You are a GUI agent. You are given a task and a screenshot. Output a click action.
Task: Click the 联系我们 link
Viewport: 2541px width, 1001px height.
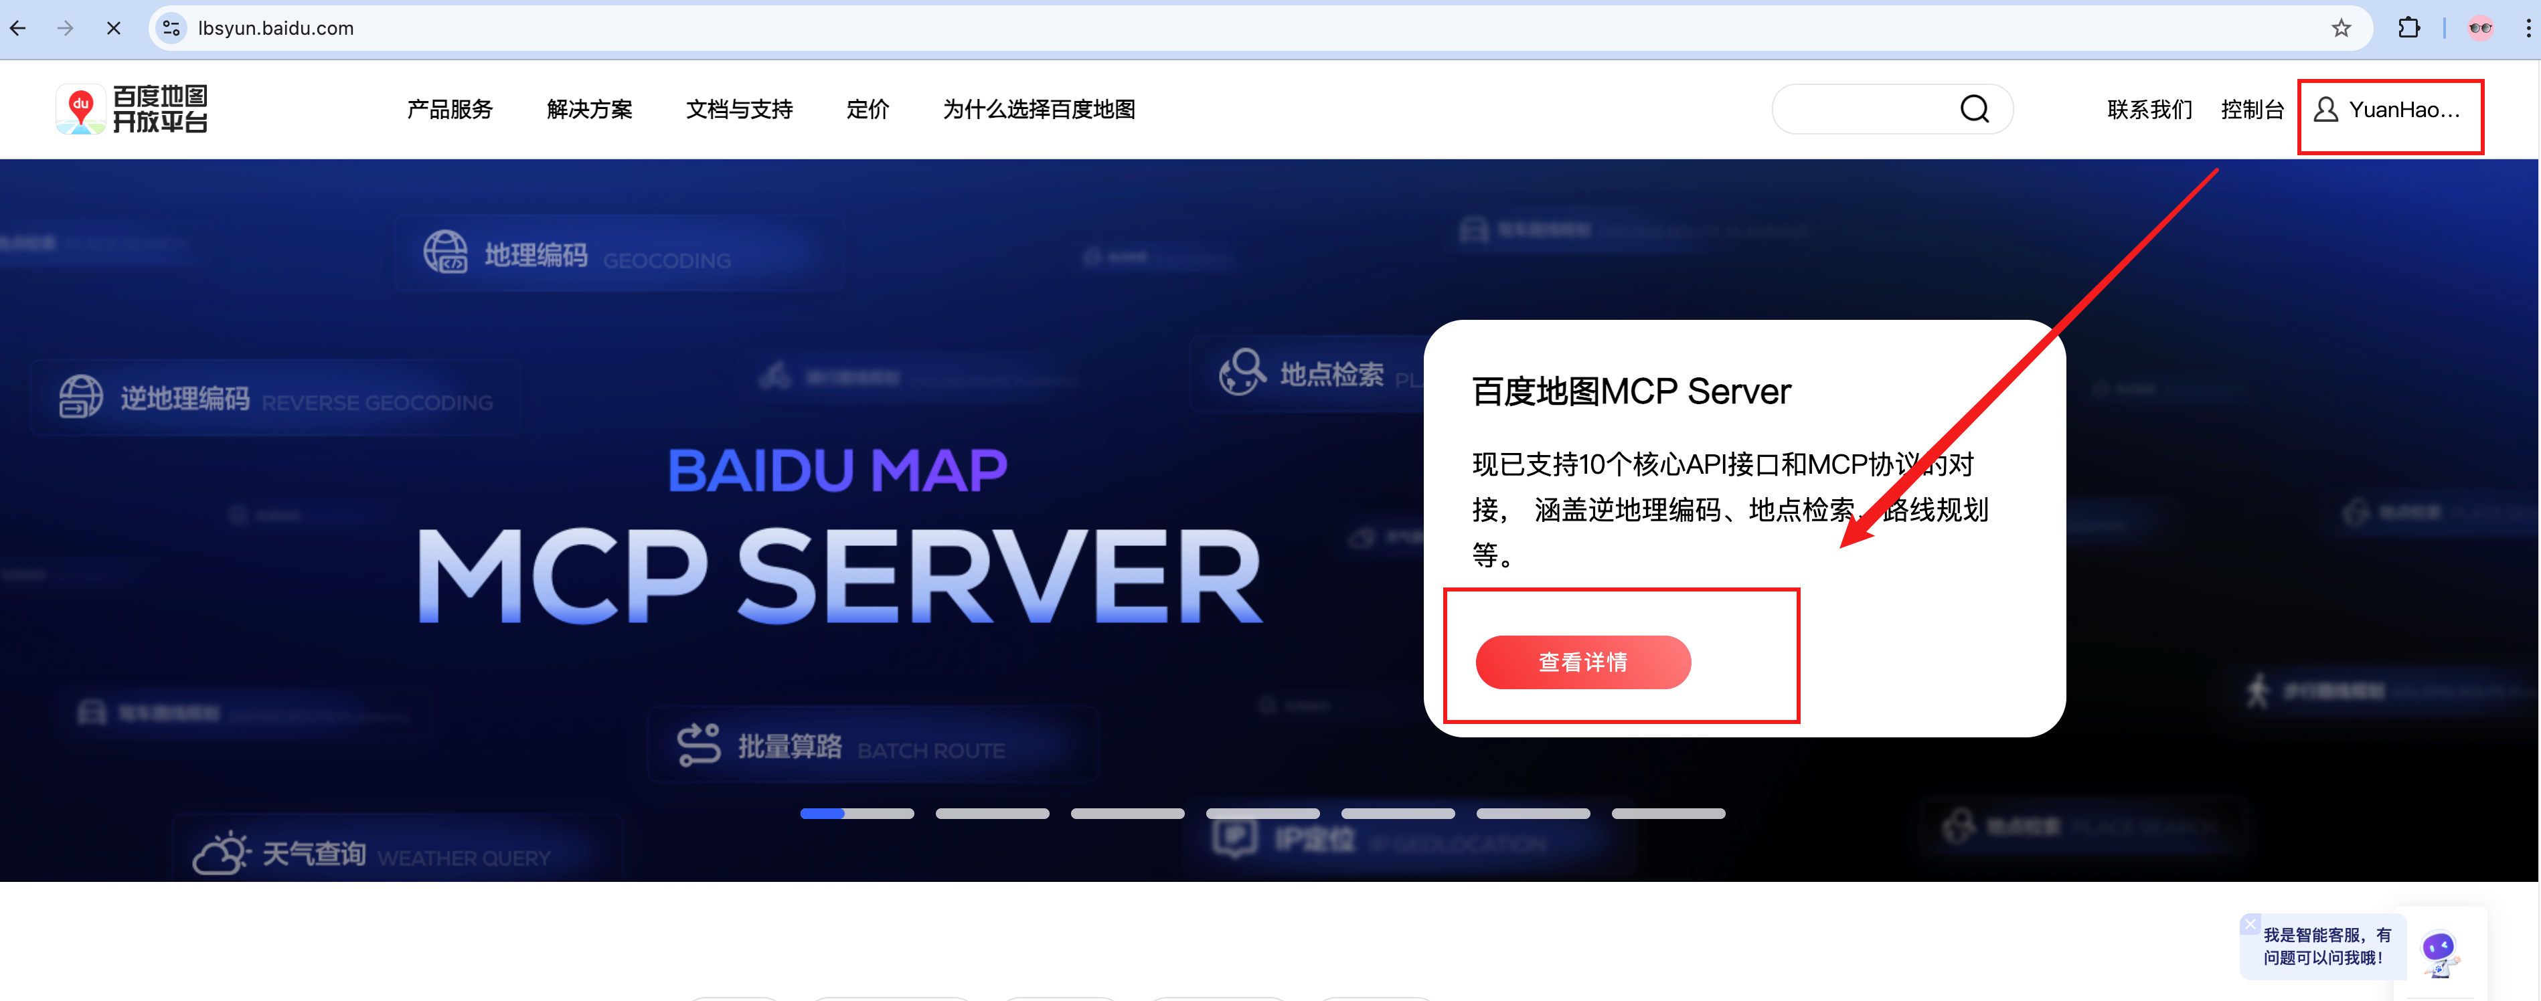click(x=2149, y=110)
